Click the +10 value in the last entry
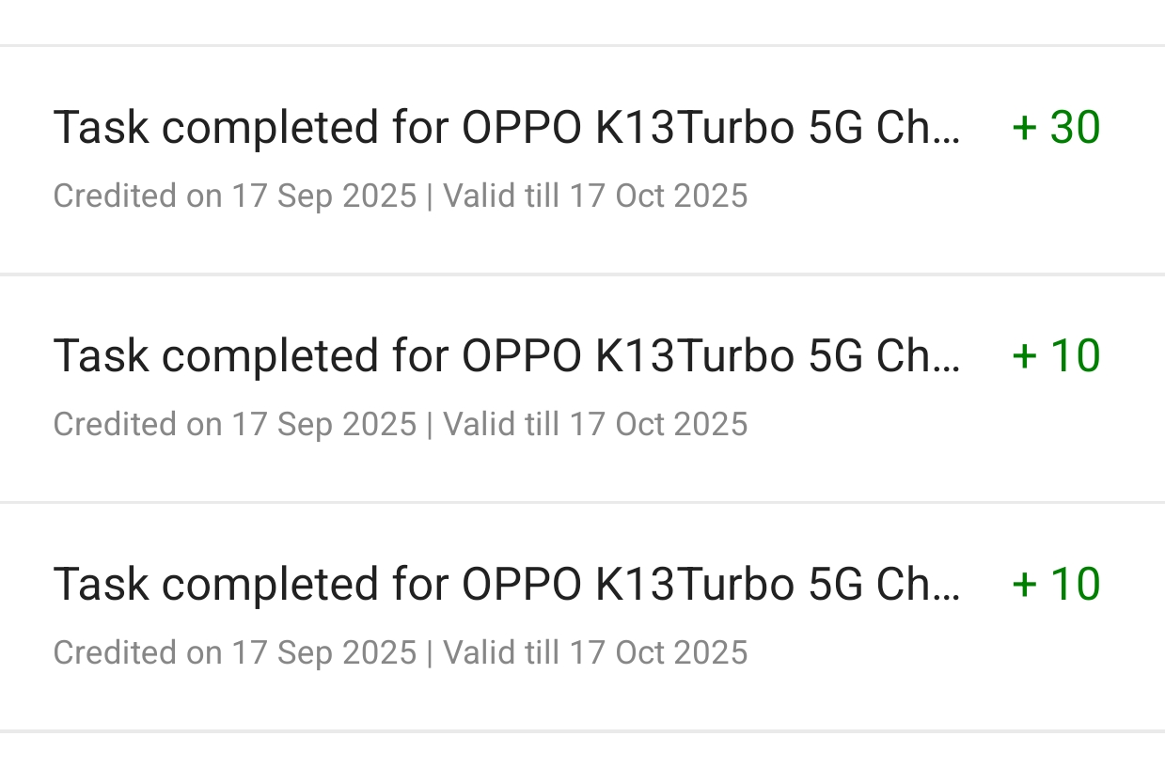1165x768 pixels. [1056, 585]
